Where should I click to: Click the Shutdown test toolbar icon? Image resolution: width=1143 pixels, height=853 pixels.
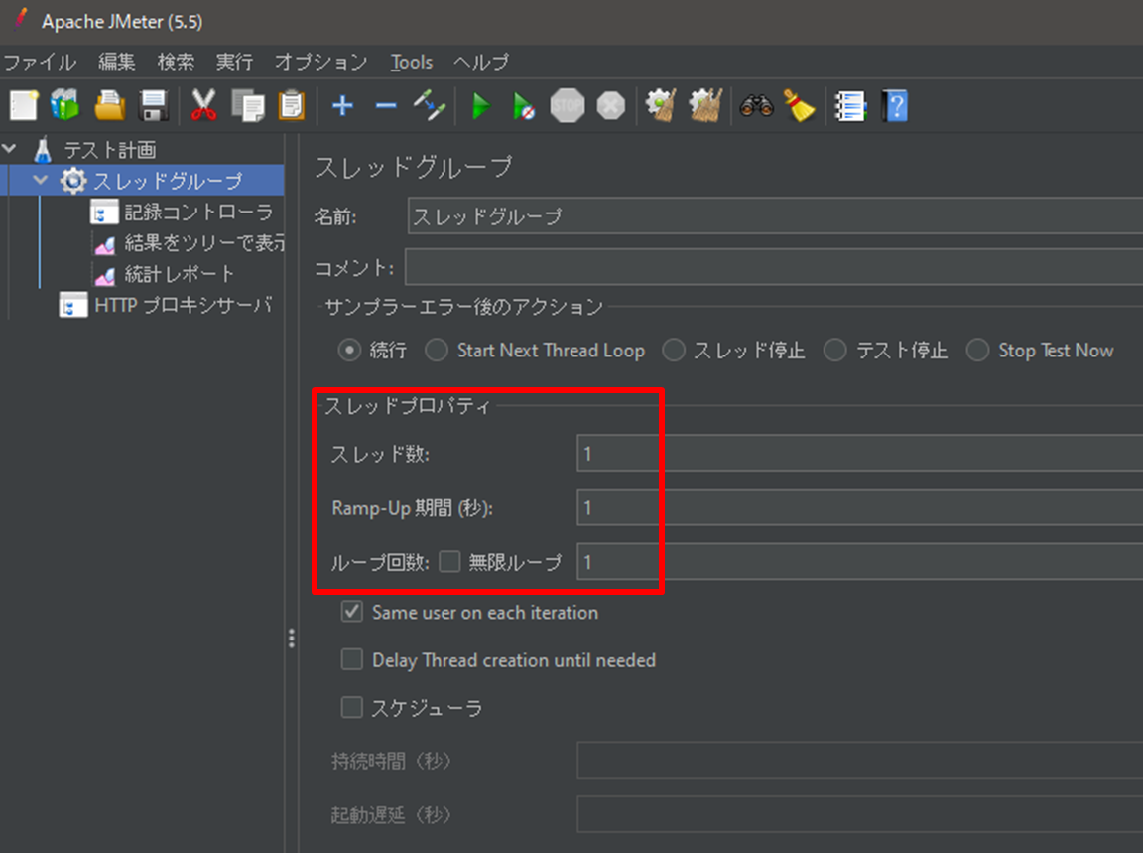click(608, 105)
